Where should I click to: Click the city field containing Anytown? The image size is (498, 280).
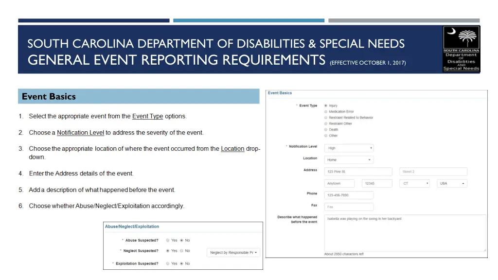pyautogui.click(x=339, y=184)
